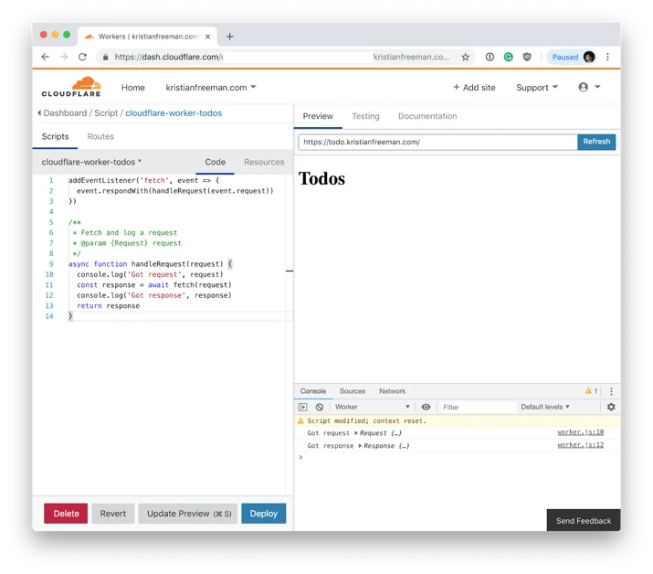This screenshot has width=653, height=574.
Task: Click the Send Feedback button
Action: pyautogui.click(x=584, y=521)
